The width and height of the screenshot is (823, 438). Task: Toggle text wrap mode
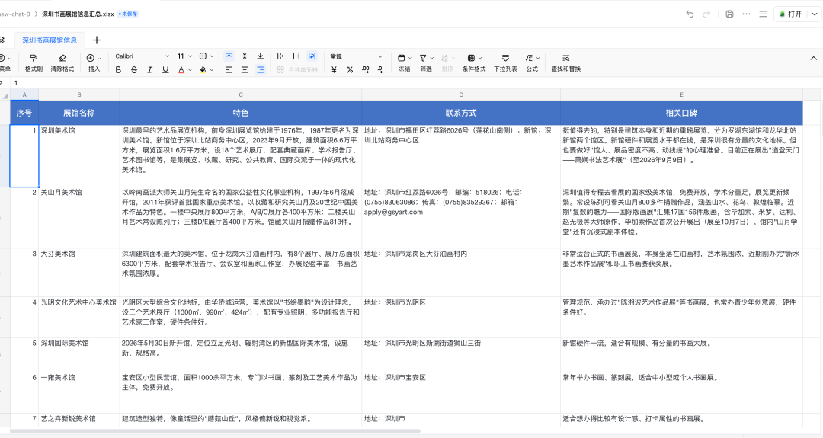(312, 56)
